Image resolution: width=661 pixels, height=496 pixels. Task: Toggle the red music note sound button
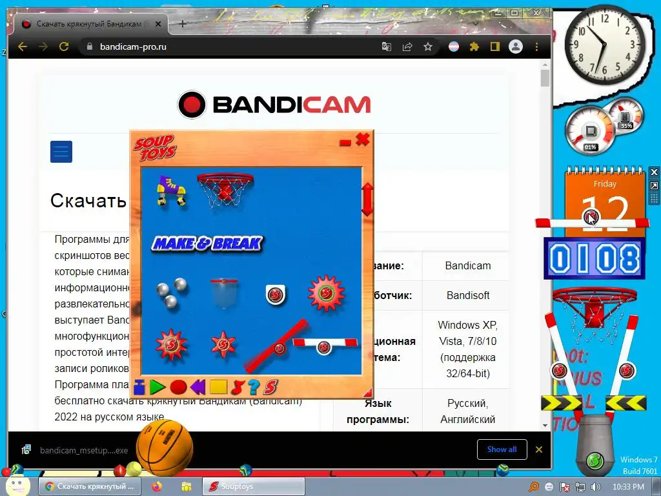click(x=238, y=387)
